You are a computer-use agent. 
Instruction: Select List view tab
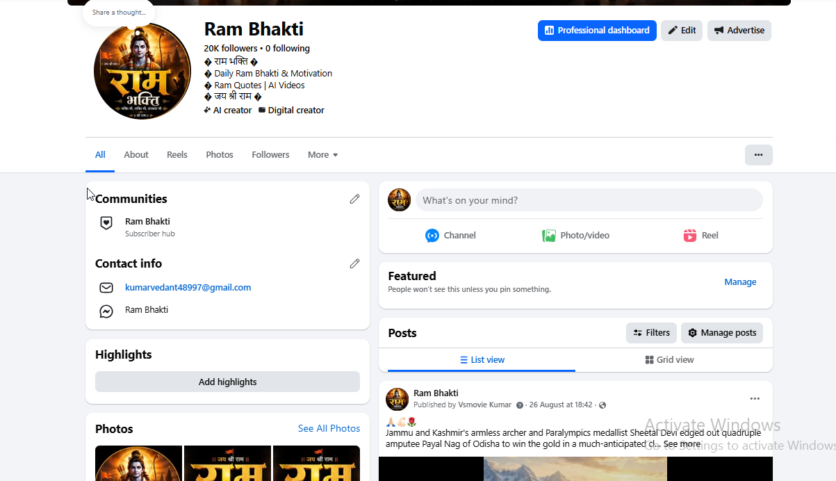[482, 360]
